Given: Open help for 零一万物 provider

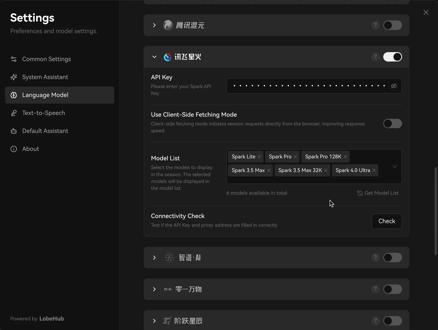Looking at the screenshot, I should (x=375, y=289).
